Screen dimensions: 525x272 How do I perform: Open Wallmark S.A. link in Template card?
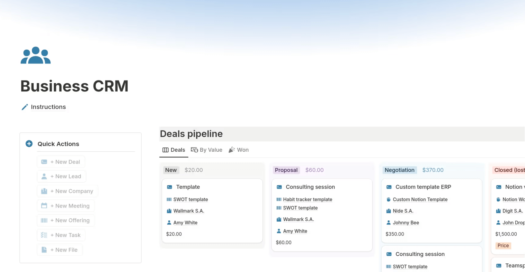189,211
